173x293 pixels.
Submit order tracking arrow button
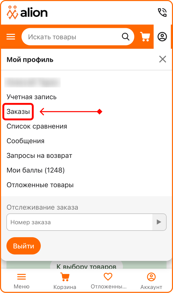pos(159,222)
